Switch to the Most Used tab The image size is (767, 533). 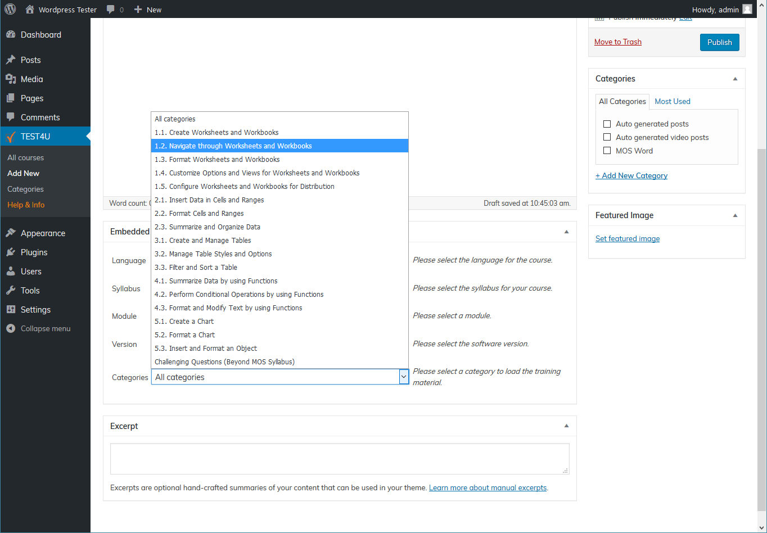tap(673, 102)
